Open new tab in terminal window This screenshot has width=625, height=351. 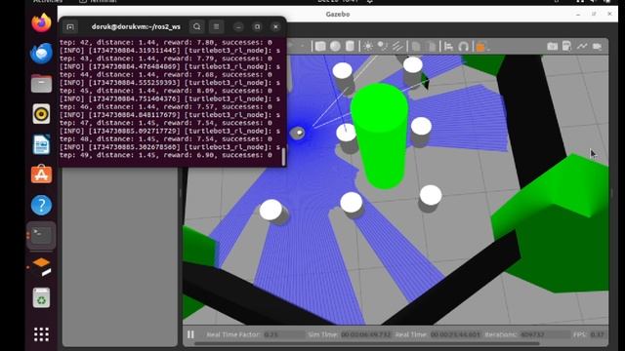pyautogui.click(x=70, y=27)
